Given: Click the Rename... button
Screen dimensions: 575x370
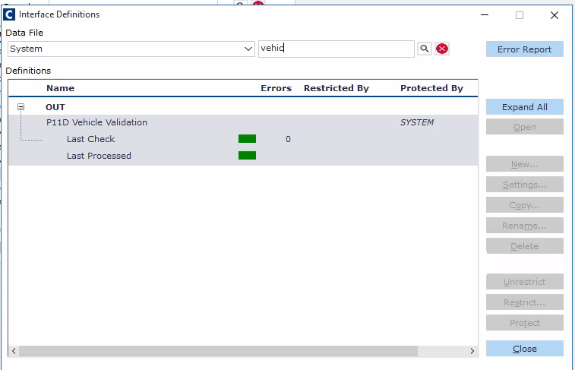Looking at the screenshot, I should coord(524,226).
